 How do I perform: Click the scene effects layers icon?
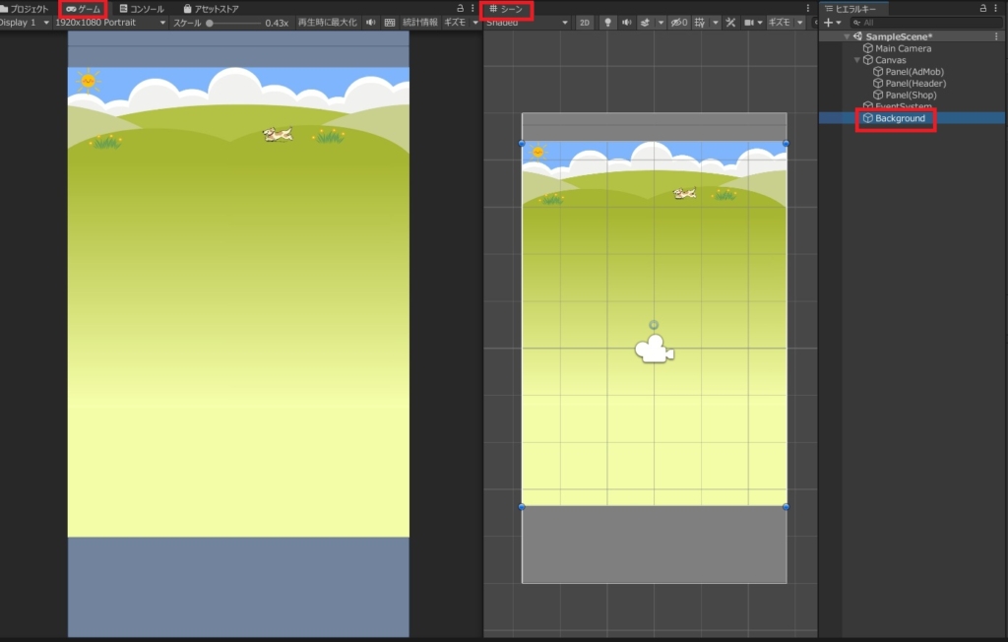pos(645,22)
